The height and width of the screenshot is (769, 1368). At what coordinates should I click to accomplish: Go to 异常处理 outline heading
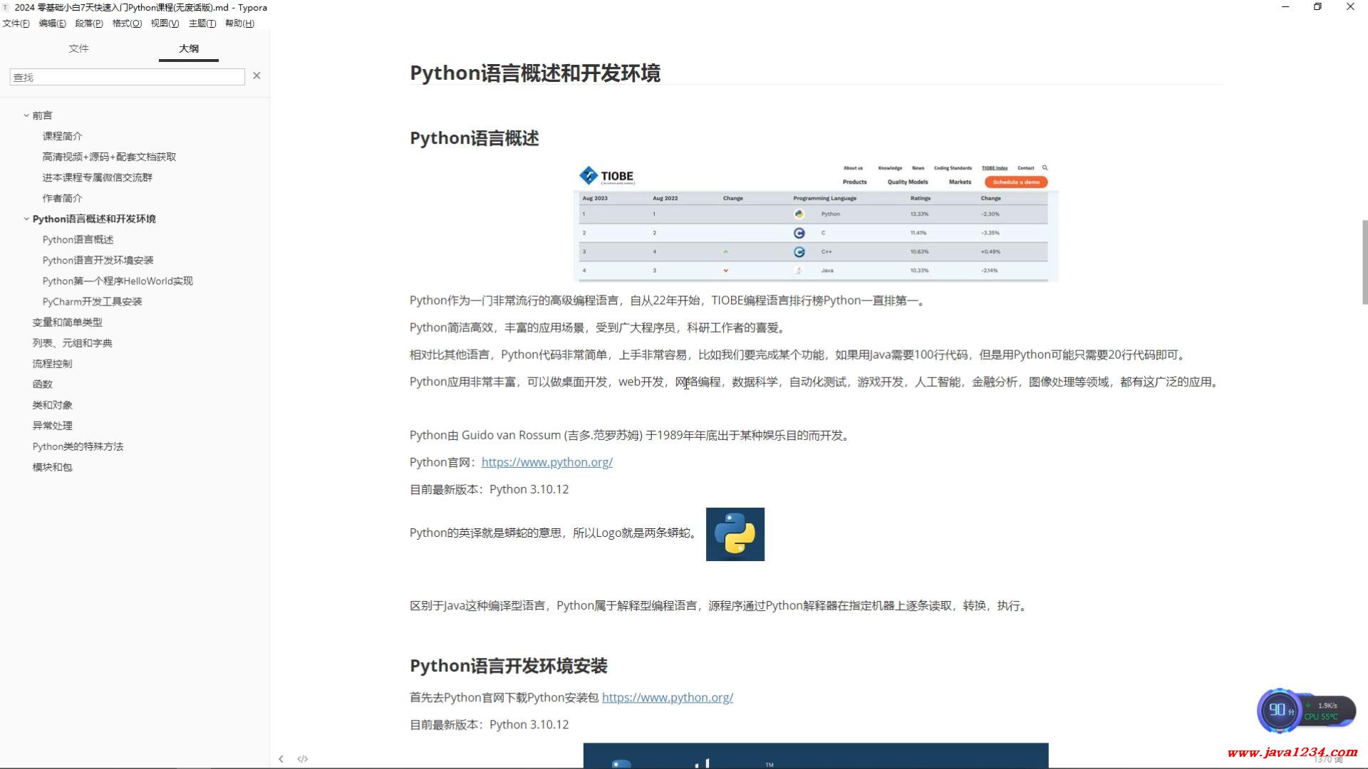[x=52, y=425]
